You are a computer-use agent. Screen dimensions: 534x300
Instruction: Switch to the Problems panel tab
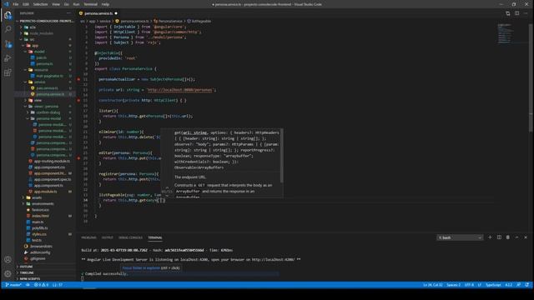[88, 237]
